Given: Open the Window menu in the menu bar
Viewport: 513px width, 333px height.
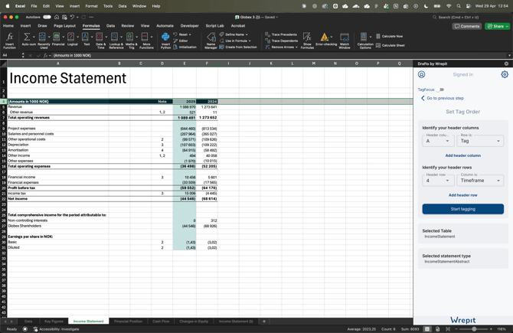Looking at the screenshot, I should click(139, 6).
